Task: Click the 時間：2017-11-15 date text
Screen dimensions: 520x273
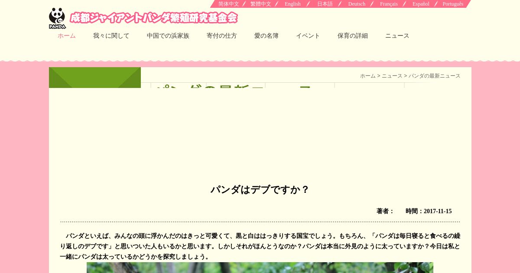Action: coord(429,211)
